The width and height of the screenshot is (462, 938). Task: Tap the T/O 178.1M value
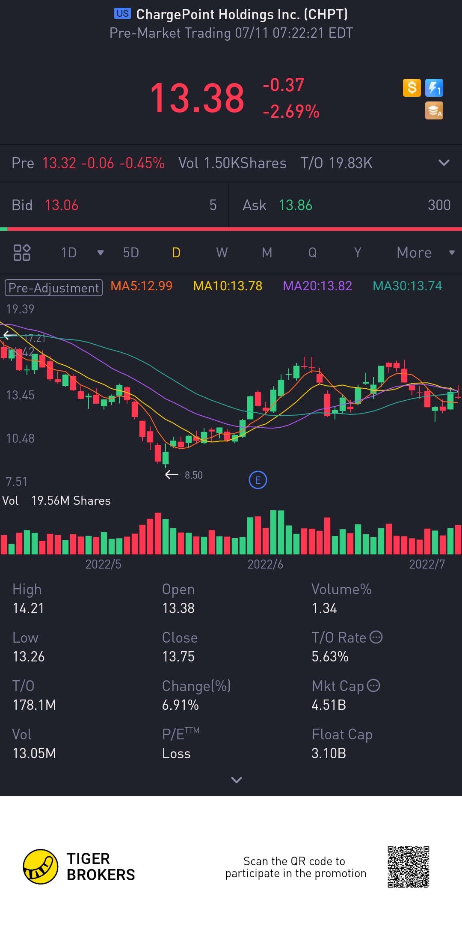tap(34, 705)
